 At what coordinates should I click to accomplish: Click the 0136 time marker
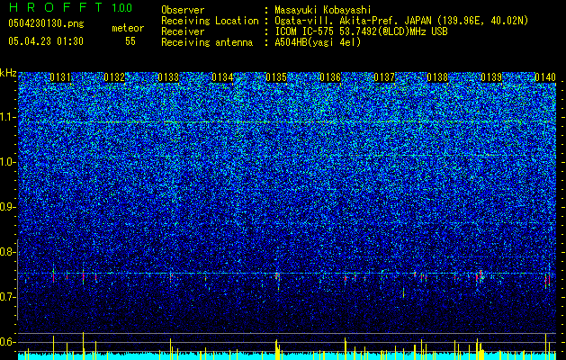pos(330,77)
